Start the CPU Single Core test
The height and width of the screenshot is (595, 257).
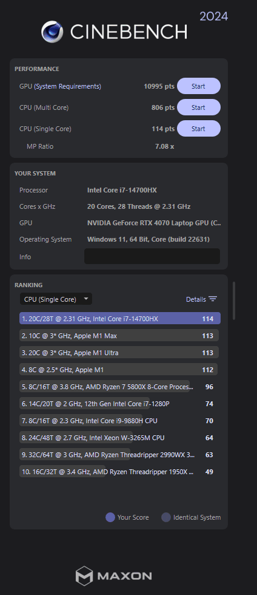[199, 129]
